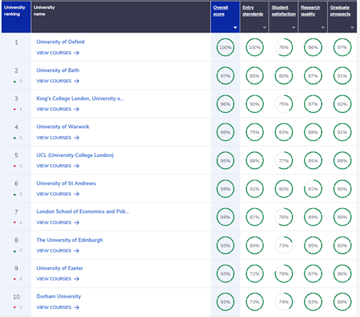The height and width of the screenshot is (317, 360).
Task: Click Oxford's 97% graduate prospects circle
Action: pos(342,48)
